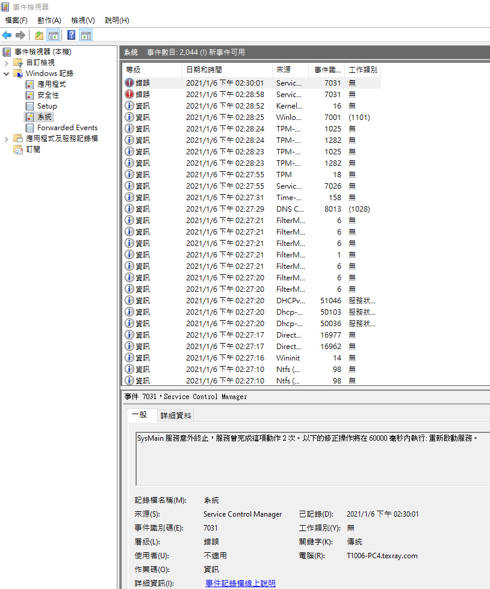Select Forwarded Events in the tree
490x589 pixels.
pos(67,128)
